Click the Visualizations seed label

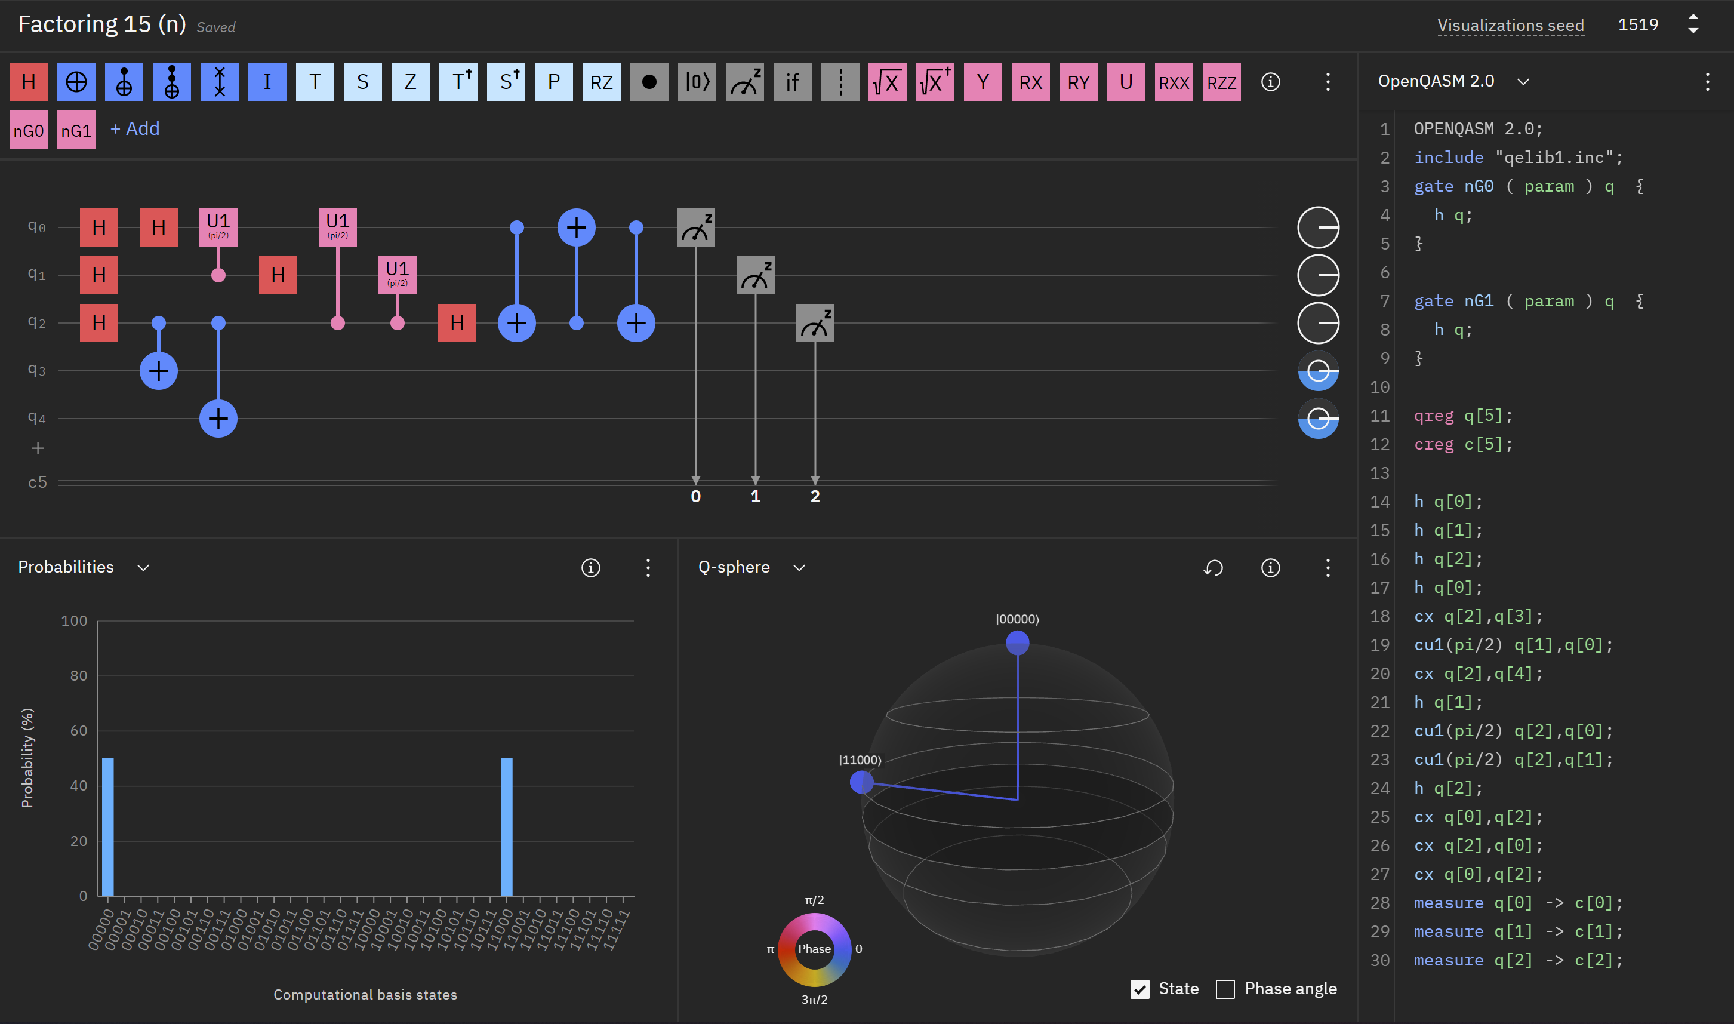(1511, 26)
